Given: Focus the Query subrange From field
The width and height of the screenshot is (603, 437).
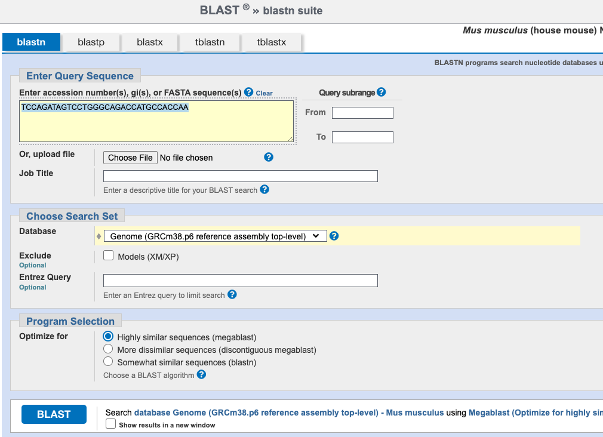Looking at the screenshot, I should [362, 113].
